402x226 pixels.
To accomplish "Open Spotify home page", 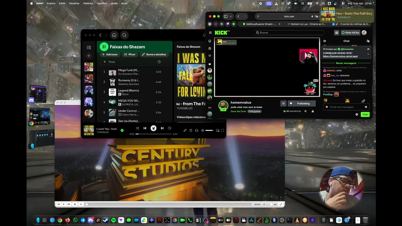I will tap(114, 35).
